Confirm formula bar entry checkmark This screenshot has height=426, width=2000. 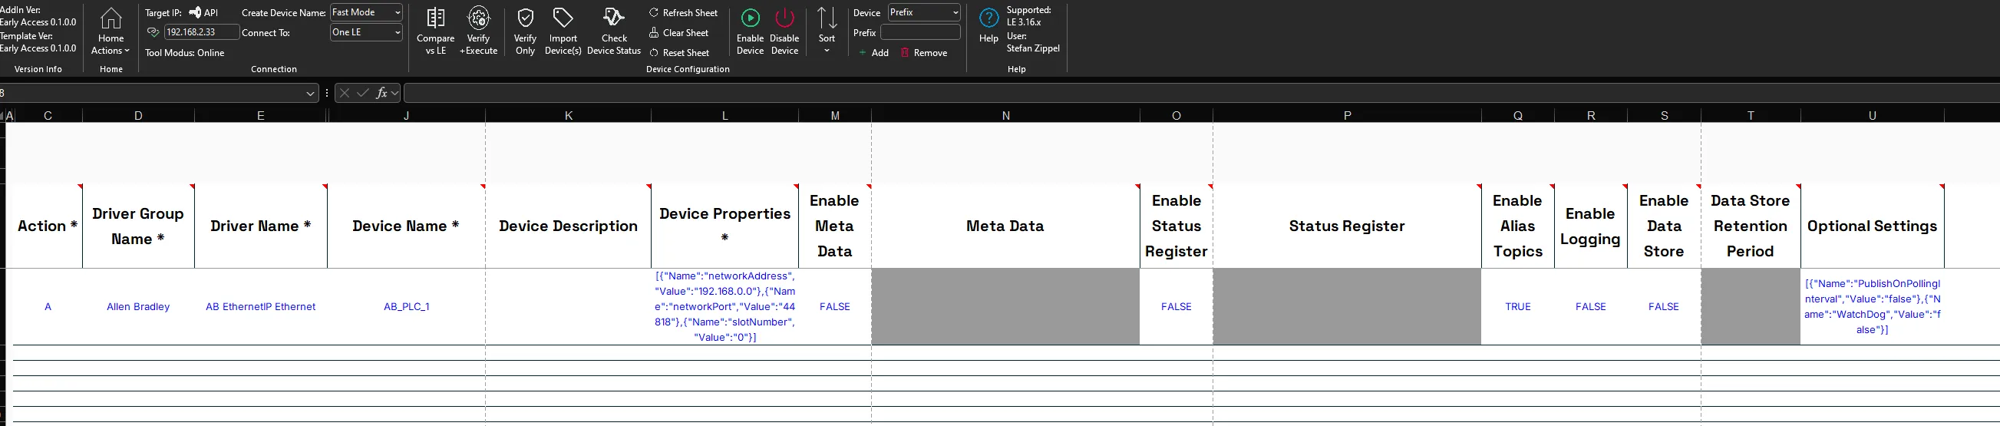362,93
